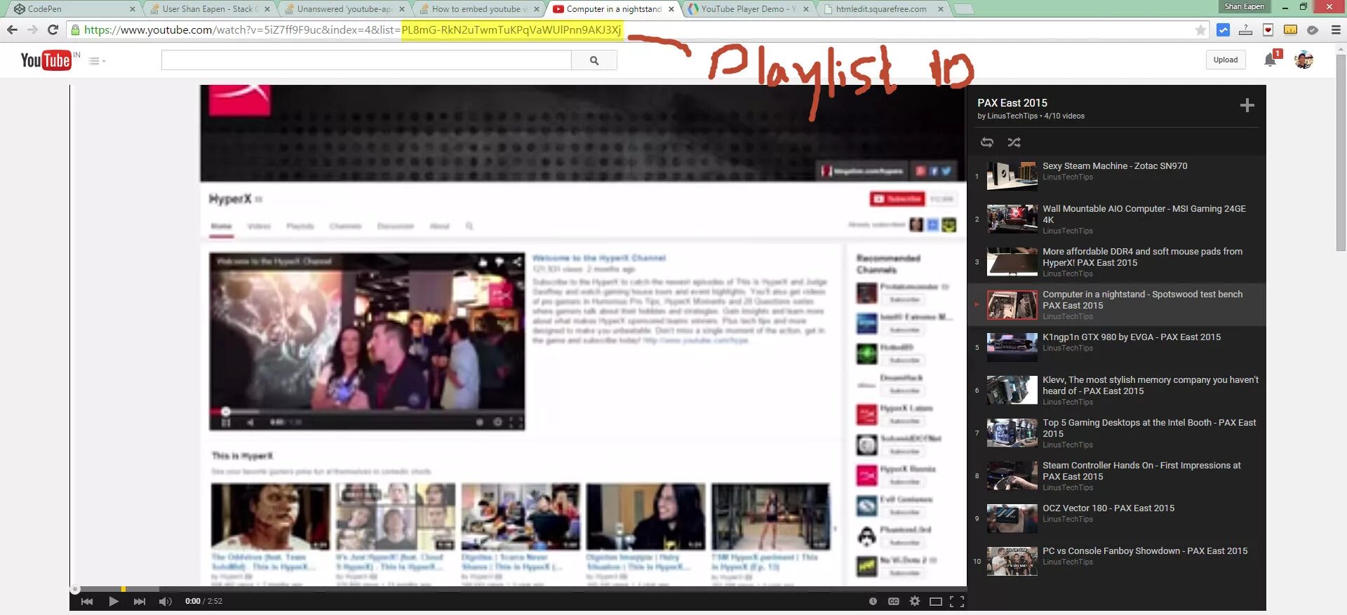Toggle playlist shuffle icon
The height and width of the screenshot is (615, 1347).
pos(1014,142)
